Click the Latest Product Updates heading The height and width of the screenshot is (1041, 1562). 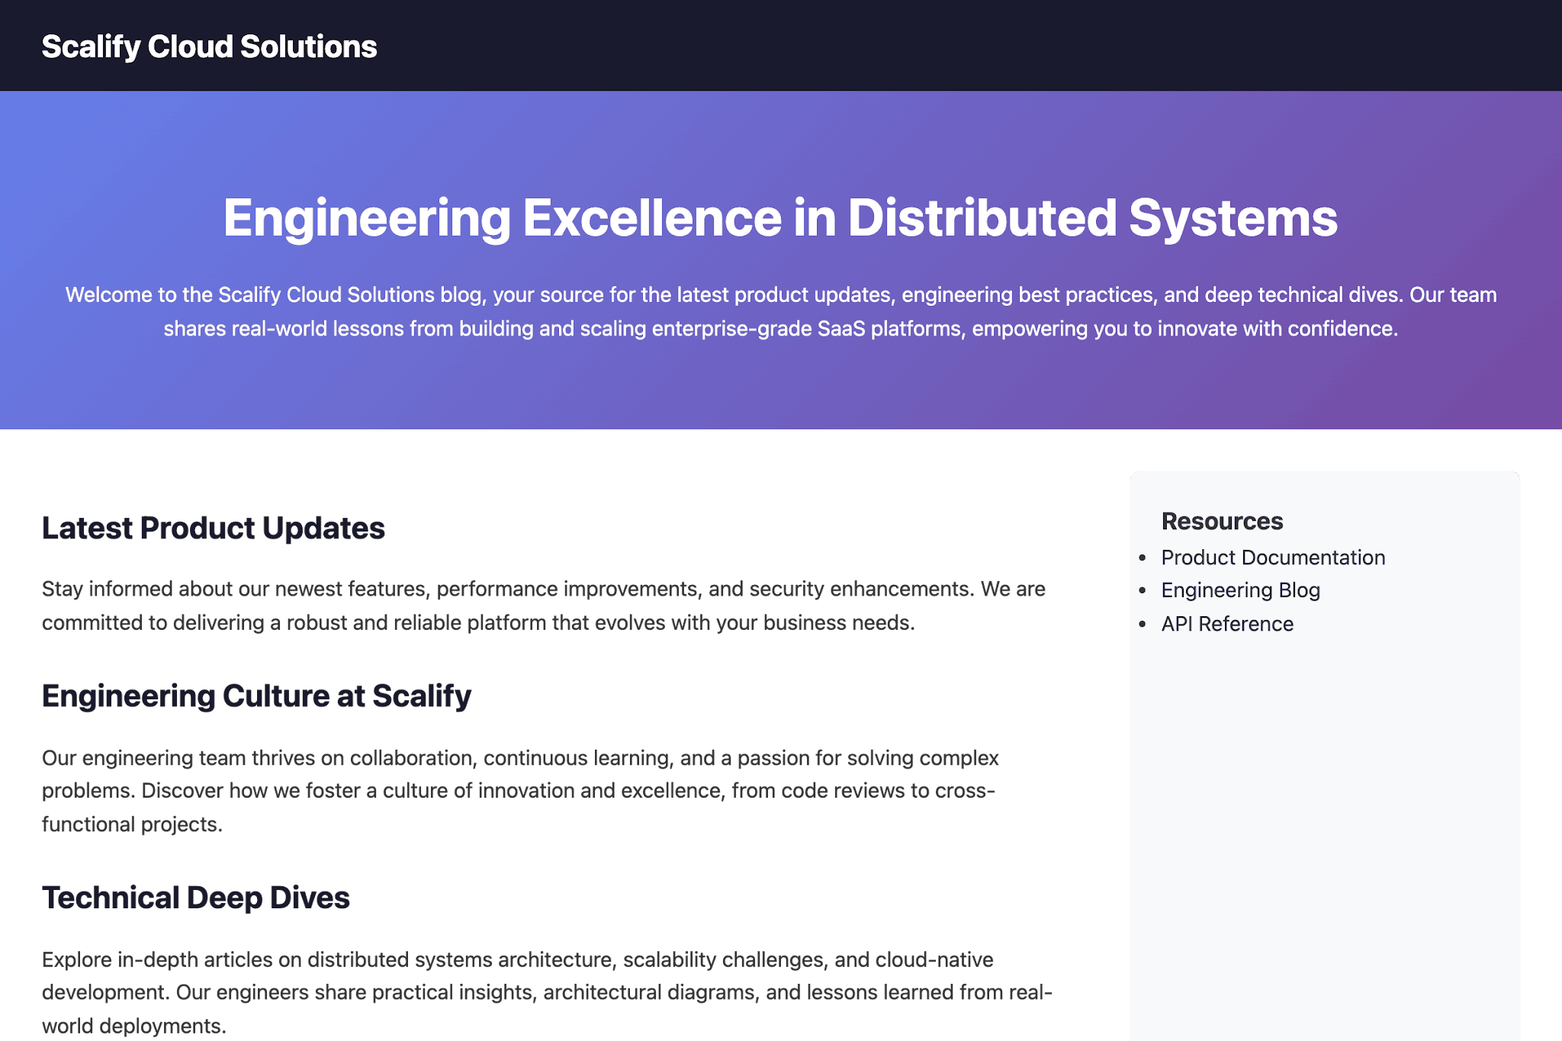coord(214,528)
